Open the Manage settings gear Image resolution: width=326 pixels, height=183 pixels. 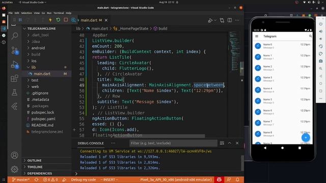pos(15,169)
